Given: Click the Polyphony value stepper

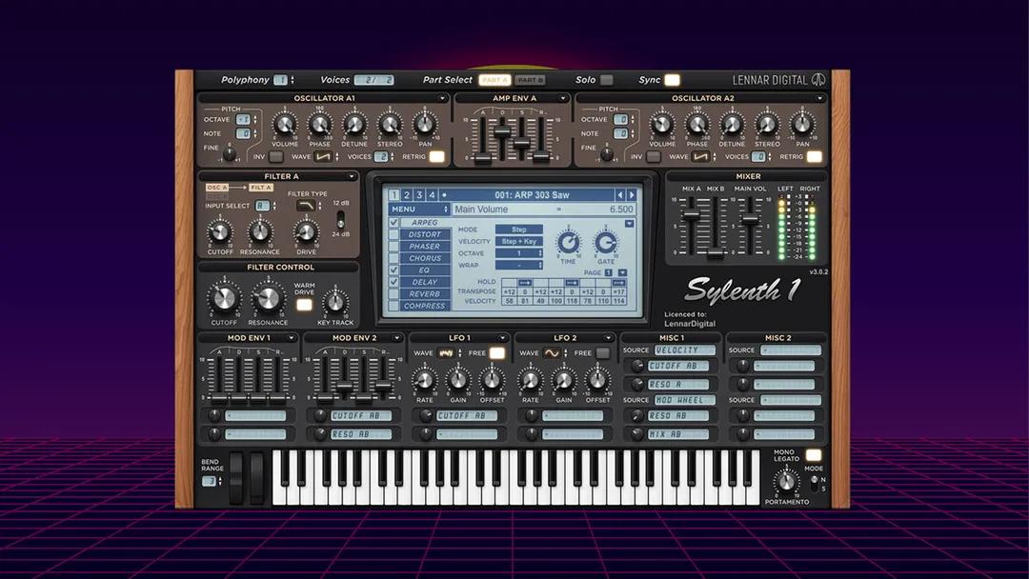Looking at the screenshot, I should [x=293, y=80].
